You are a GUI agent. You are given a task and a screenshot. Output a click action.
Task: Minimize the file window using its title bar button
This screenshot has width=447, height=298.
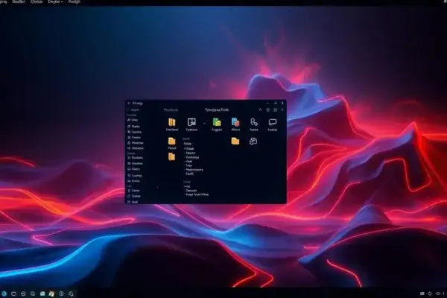click(x=267, y=103)
